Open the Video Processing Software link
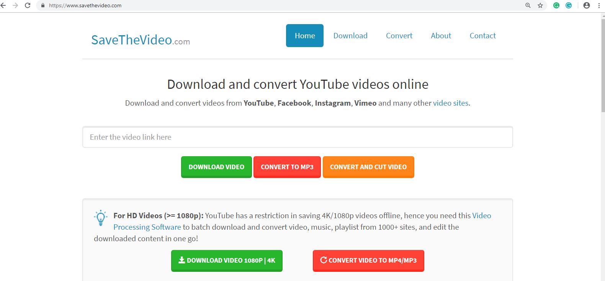605x281 pixels. click(x=147, y=227)
